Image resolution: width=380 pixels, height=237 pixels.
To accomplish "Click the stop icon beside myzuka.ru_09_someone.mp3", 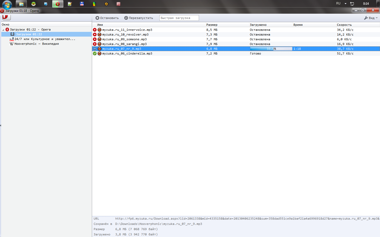I will pos(95,39).
